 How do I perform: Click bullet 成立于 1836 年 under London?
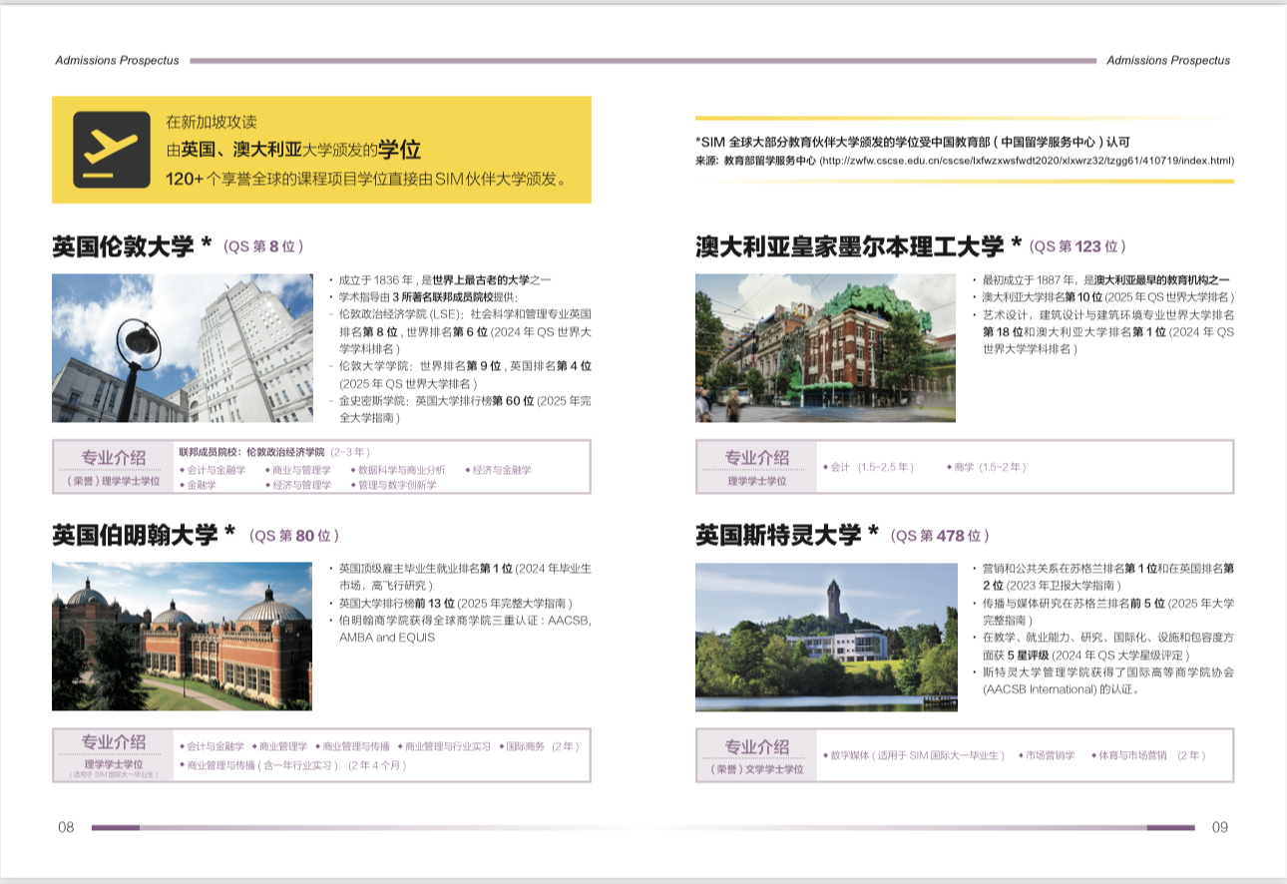point(444,280)
